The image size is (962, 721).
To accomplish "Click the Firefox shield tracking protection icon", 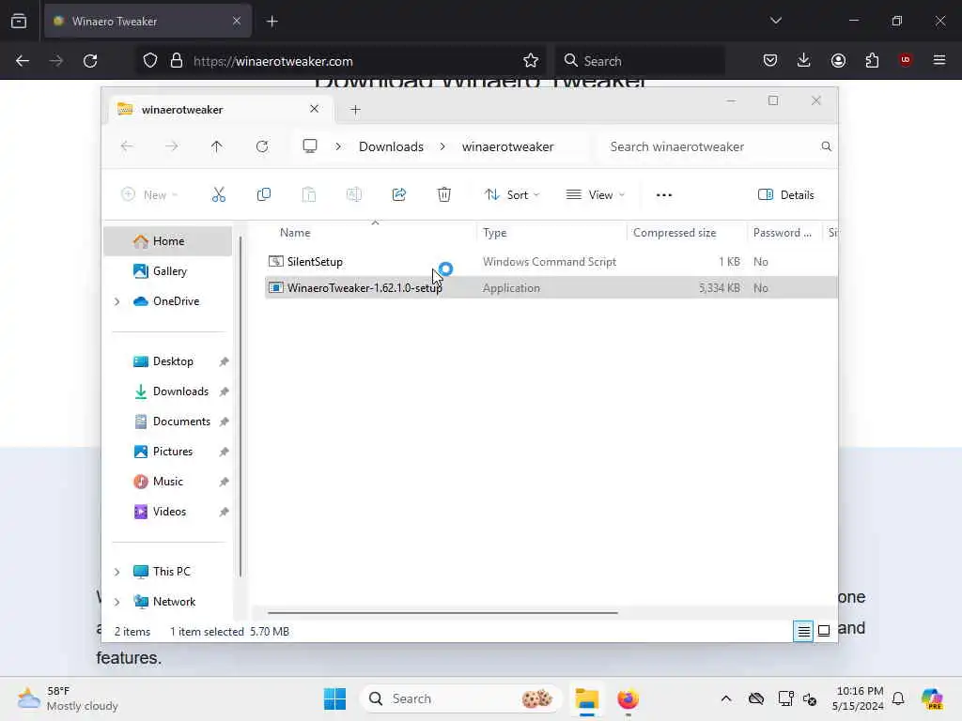I will pyautogui.click(x=150, y=61).
